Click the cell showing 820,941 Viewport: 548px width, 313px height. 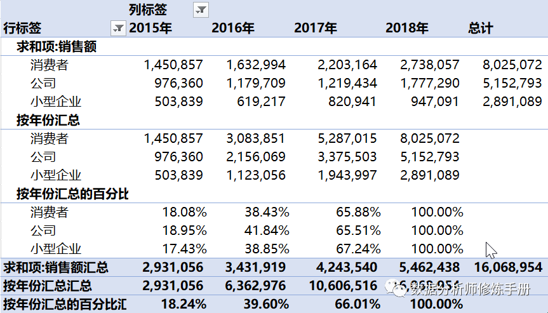tap(352, 102)
